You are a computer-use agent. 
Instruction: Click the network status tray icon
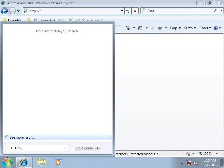189,163
